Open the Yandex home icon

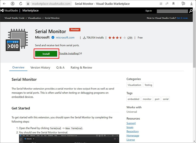coord(13,4)
